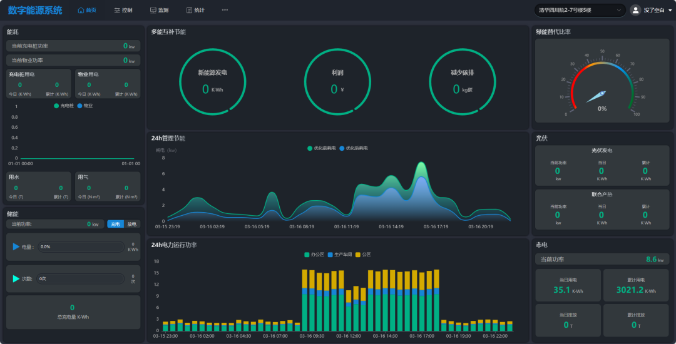Toggle 优化后耗电 legend series
676x344 pixels.
coord(354,148)
